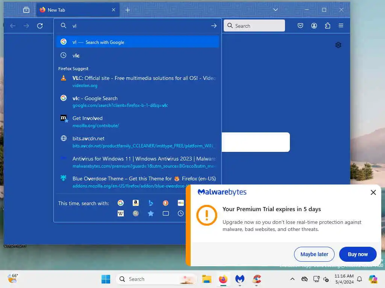Open the Windows Start menu

(x=106, y=279)
